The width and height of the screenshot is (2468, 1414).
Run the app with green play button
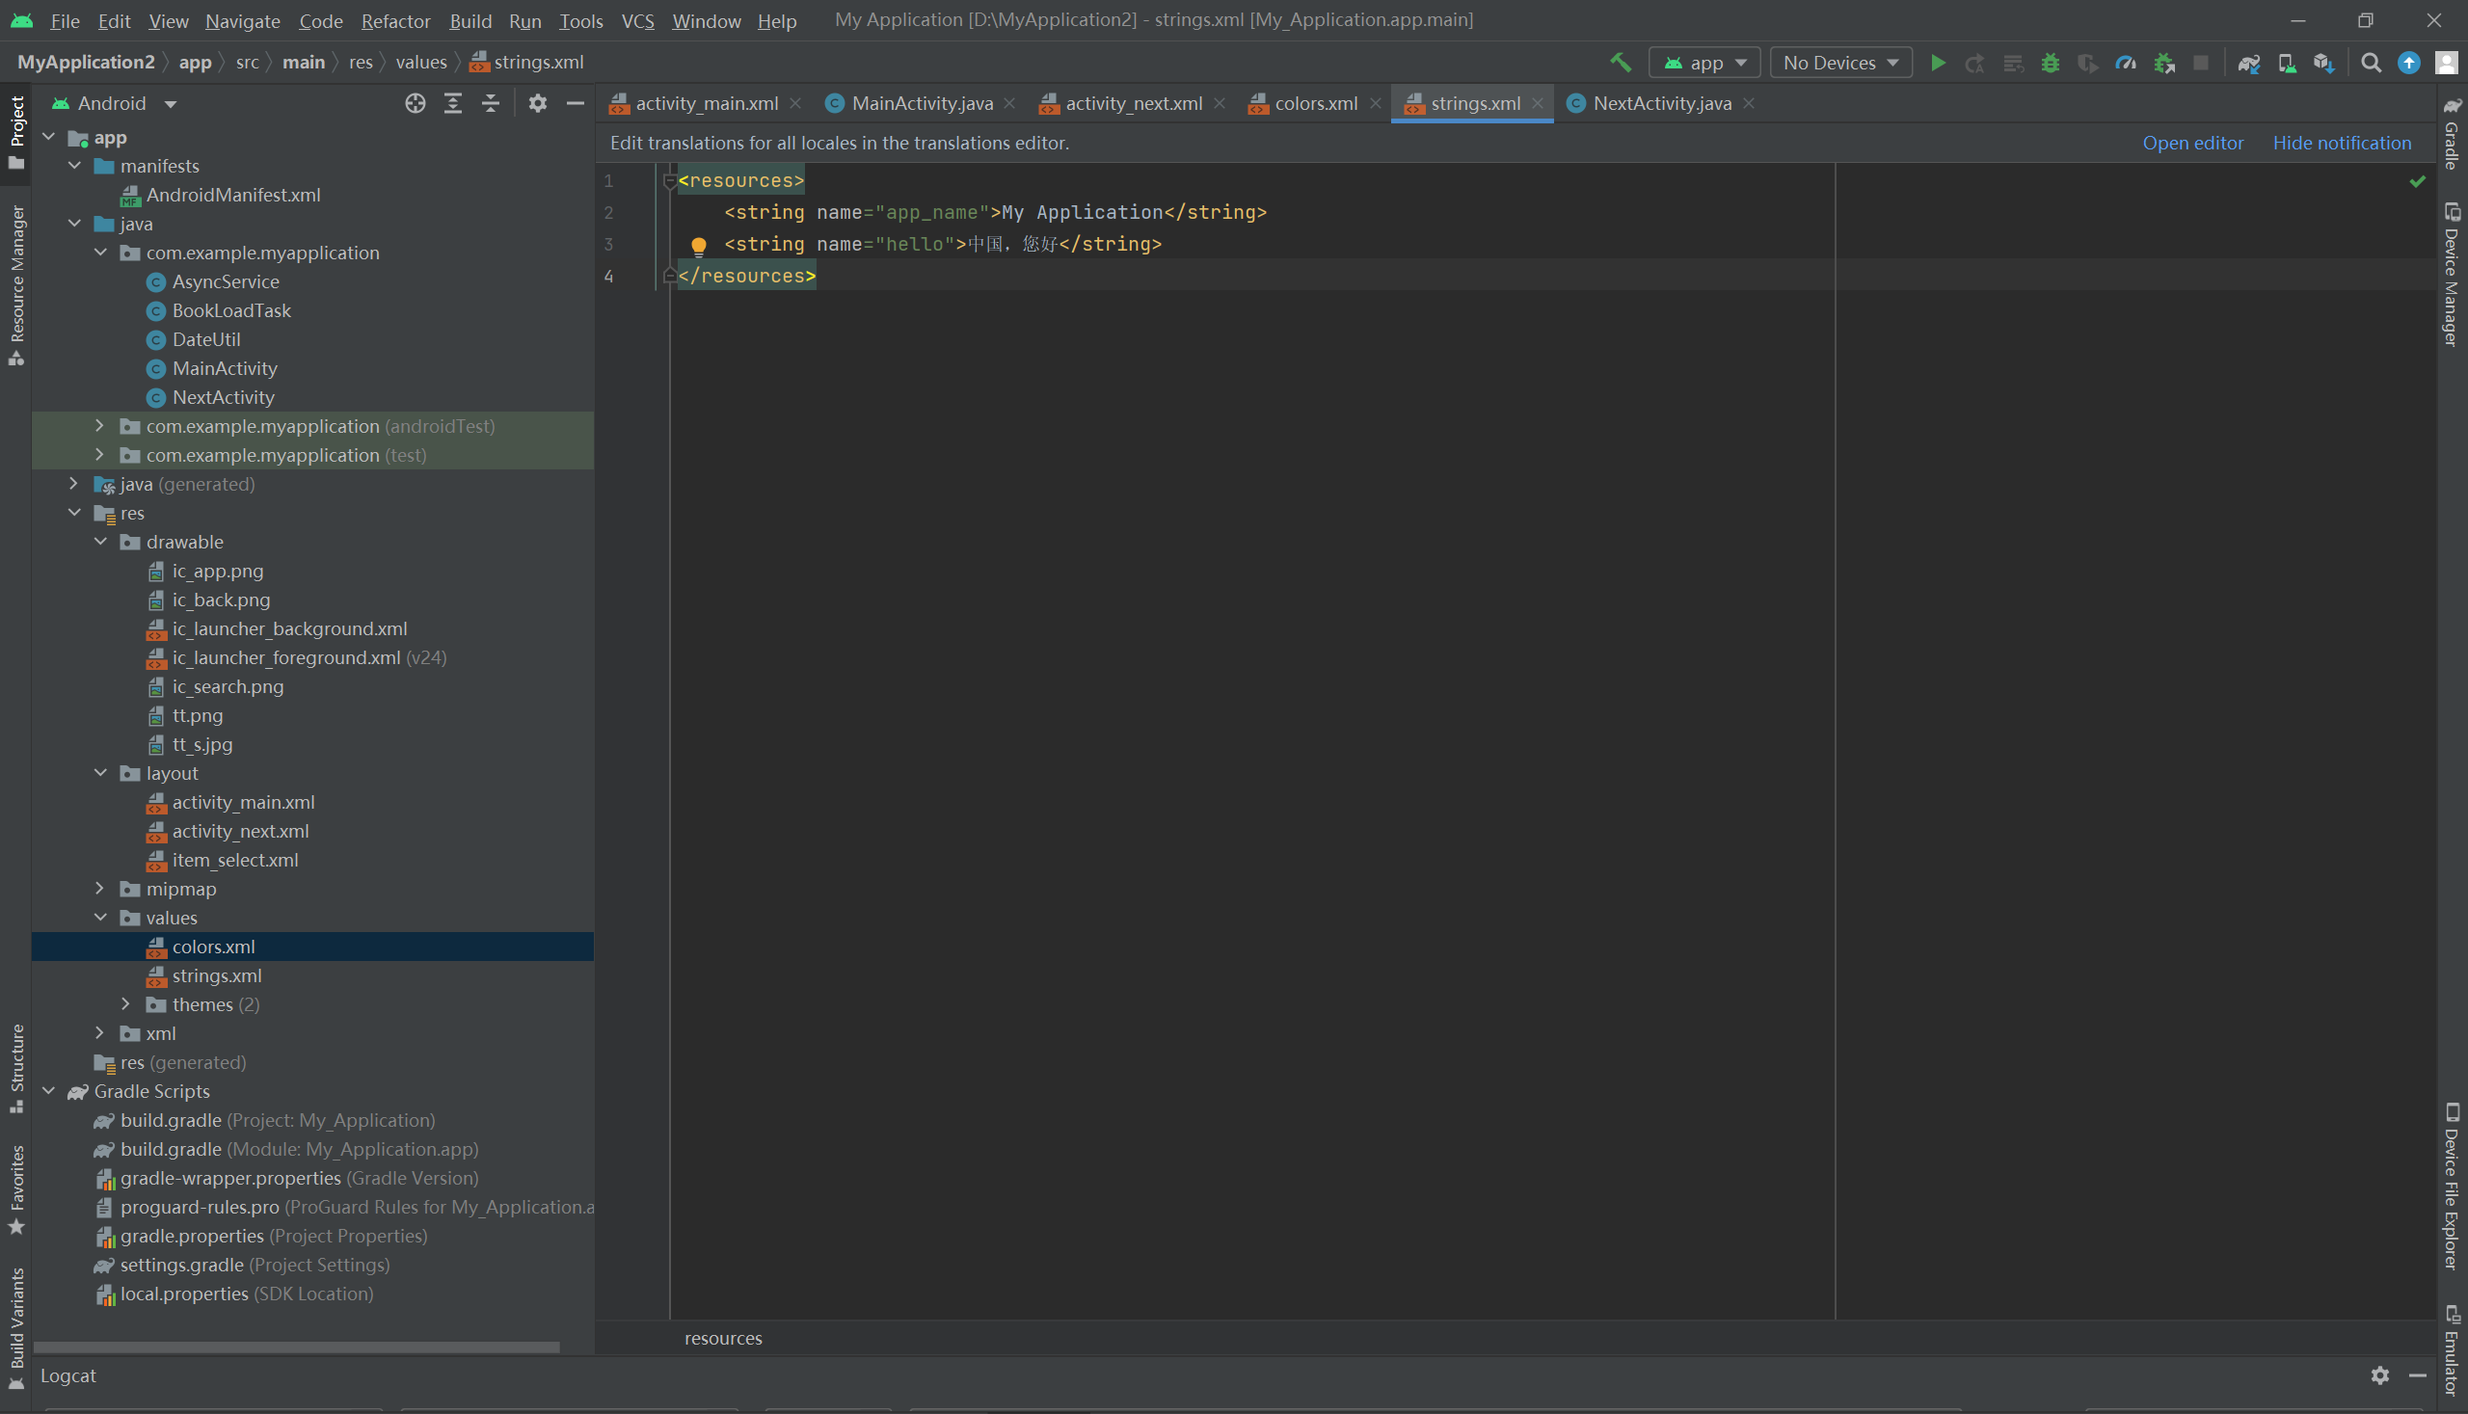coord(1937,63)
